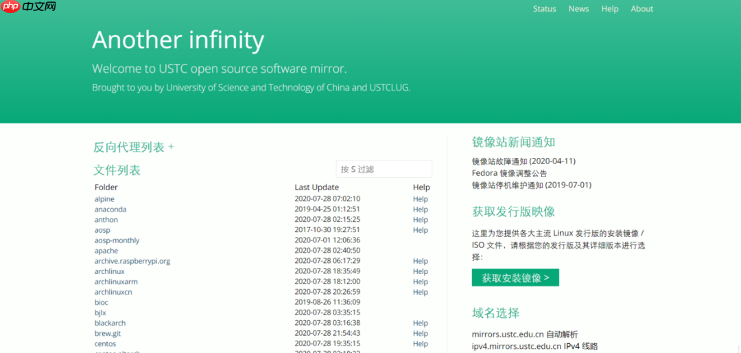The width and height of the screenshot is (741, 353).
Task: Click timestamp 2017-10-30 19:27:51
Action: 327,230
